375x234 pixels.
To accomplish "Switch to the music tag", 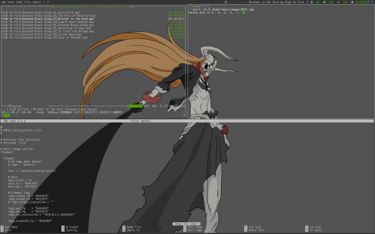I will point(37,2).
